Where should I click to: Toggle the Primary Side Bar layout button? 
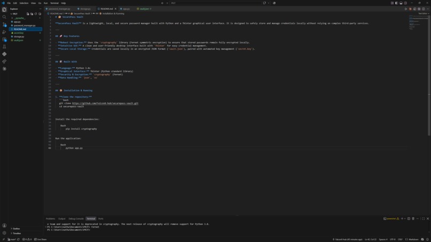click(397, 3)
